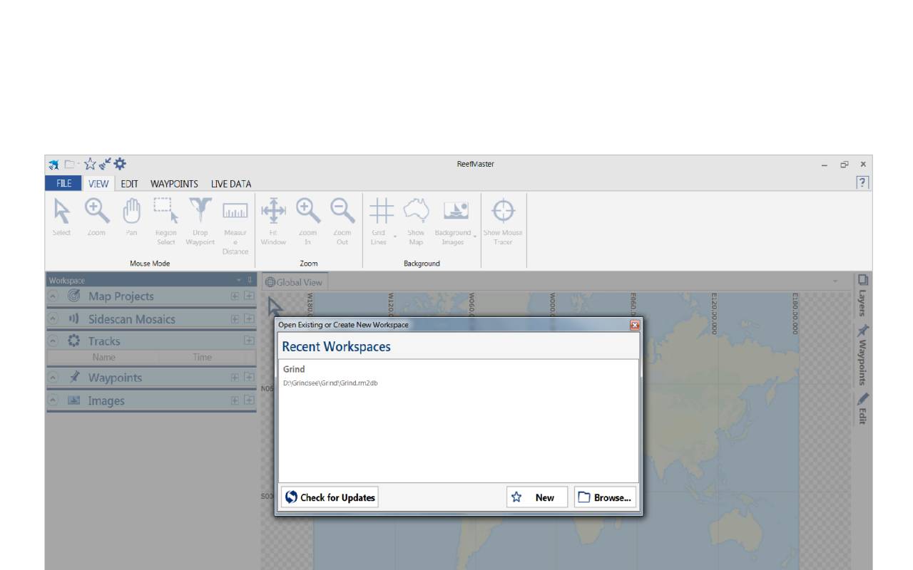
Task: Collapse the Map Projects section
Action: [x=53, y=296]
